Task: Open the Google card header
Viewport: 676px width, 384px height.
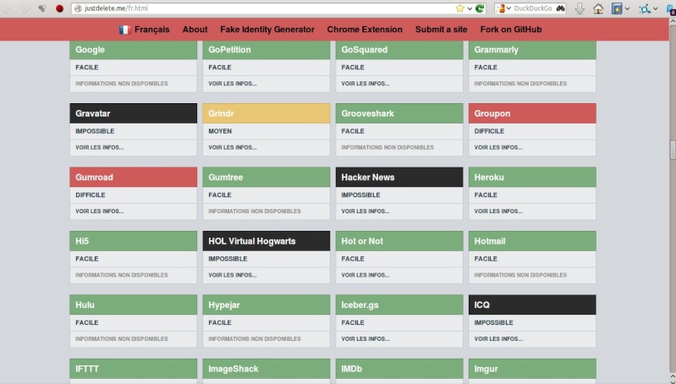Action: point(133,50)
